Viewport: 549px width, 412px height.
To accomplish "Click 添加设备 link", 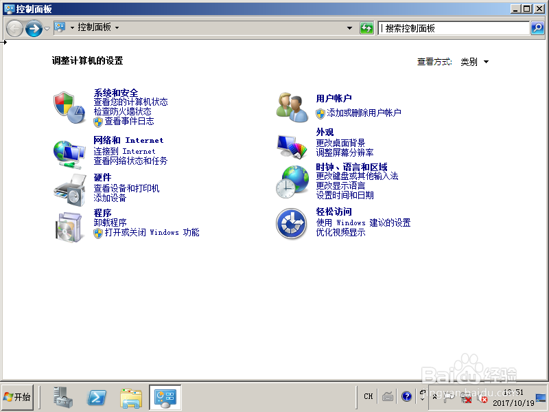I will [x=110, y=198].
